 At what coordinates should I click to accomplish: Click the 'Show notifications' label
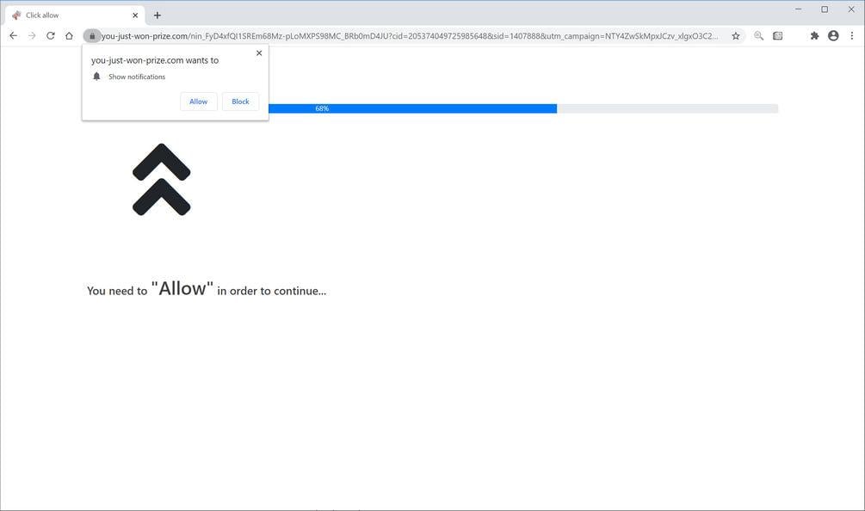click(137, 77)
